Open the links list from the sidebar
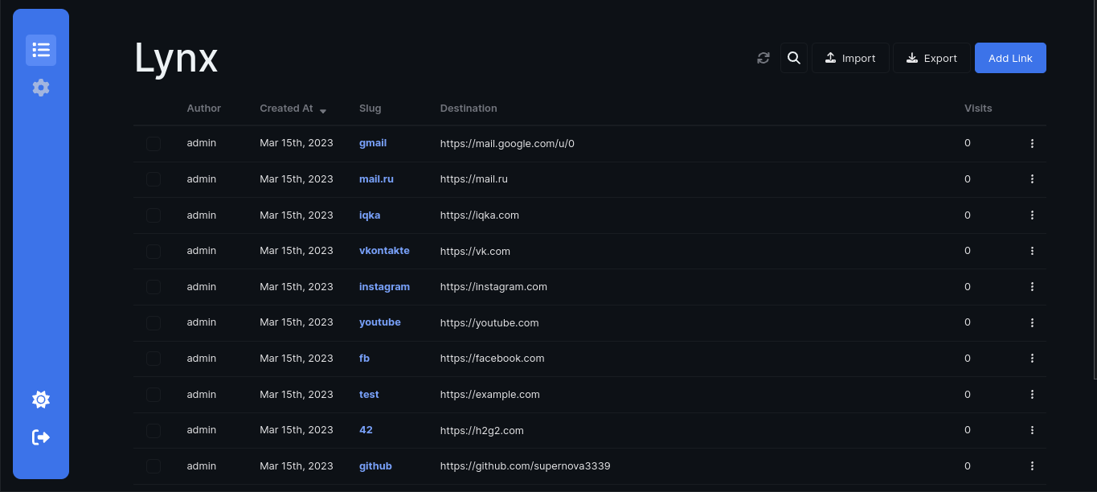This screenshot has height=492, width=1097. coord(41,50)
